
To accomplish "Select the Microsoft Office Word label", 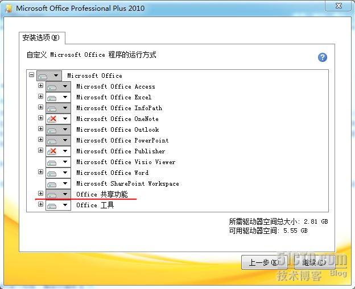I will pos(113,173).
